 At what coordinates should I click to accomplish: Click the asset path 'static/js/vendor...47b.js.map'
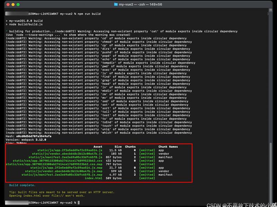point(64,171)
